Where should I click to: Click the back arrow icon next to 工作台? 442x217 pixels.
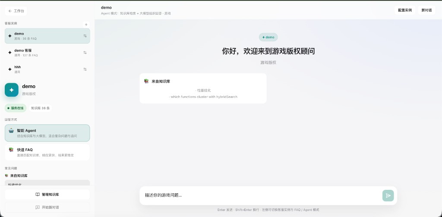click(10, 11)
